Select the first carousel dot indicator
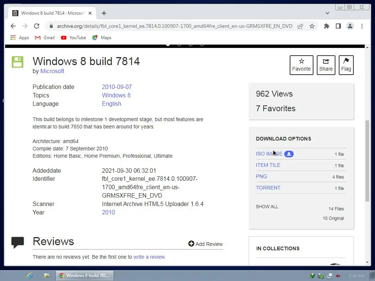375x281 pixels. coord(168,45)
